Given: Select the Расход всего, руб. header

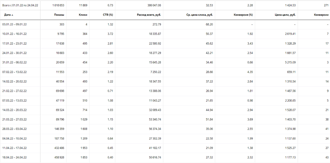Looking at the screenshot, I should pos(149,15).
